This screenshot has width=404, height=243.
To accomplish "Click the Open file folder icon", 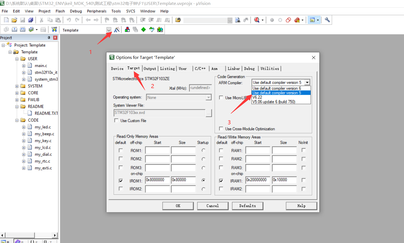I will point(14,20).
